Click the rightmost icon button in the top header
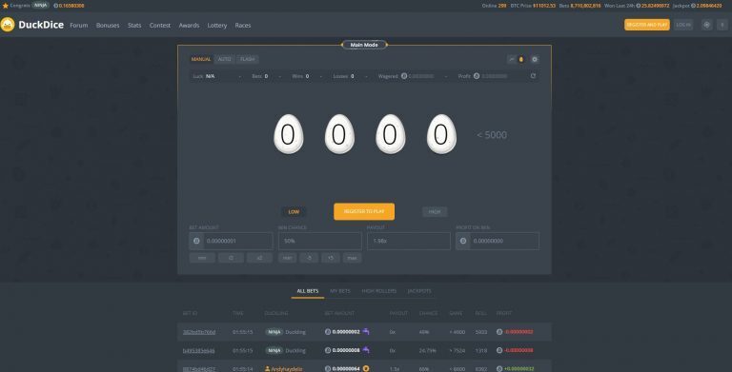This screenshot has width=732, height=372. pos(722,25)
